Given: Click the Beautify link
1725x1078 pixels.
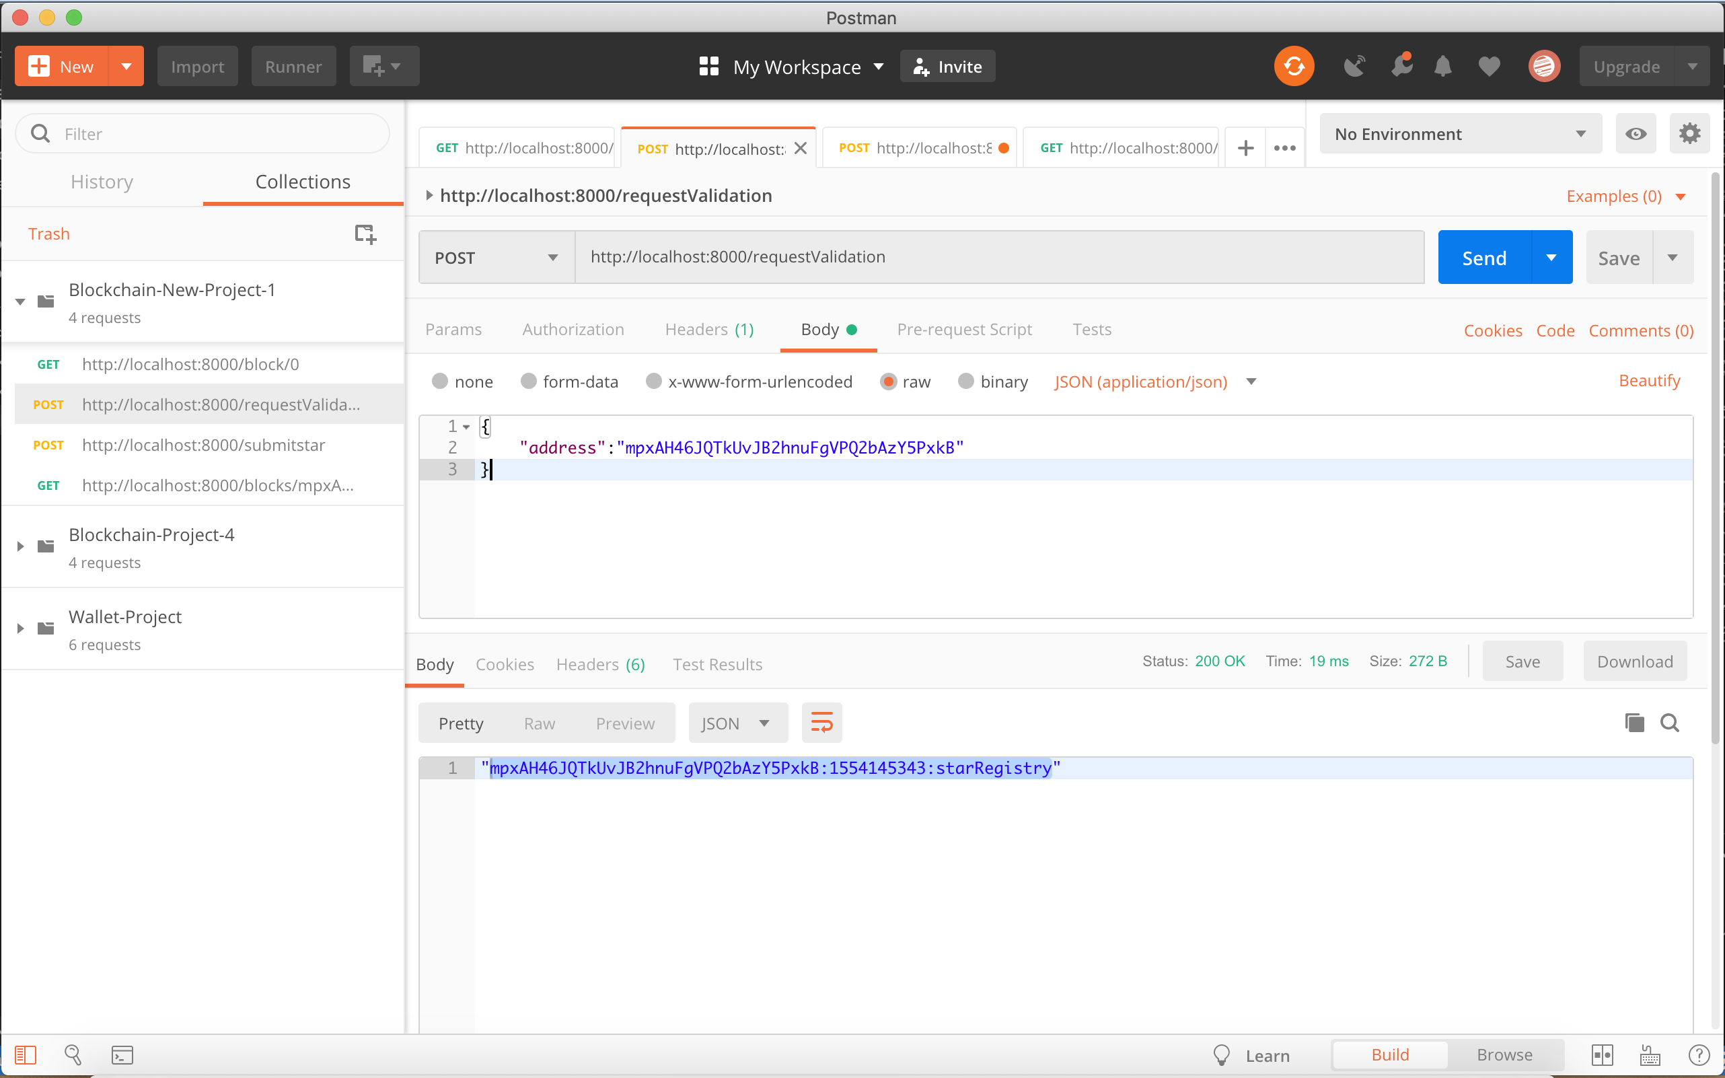Looking at the screenshot, I should pos(1649,381).
